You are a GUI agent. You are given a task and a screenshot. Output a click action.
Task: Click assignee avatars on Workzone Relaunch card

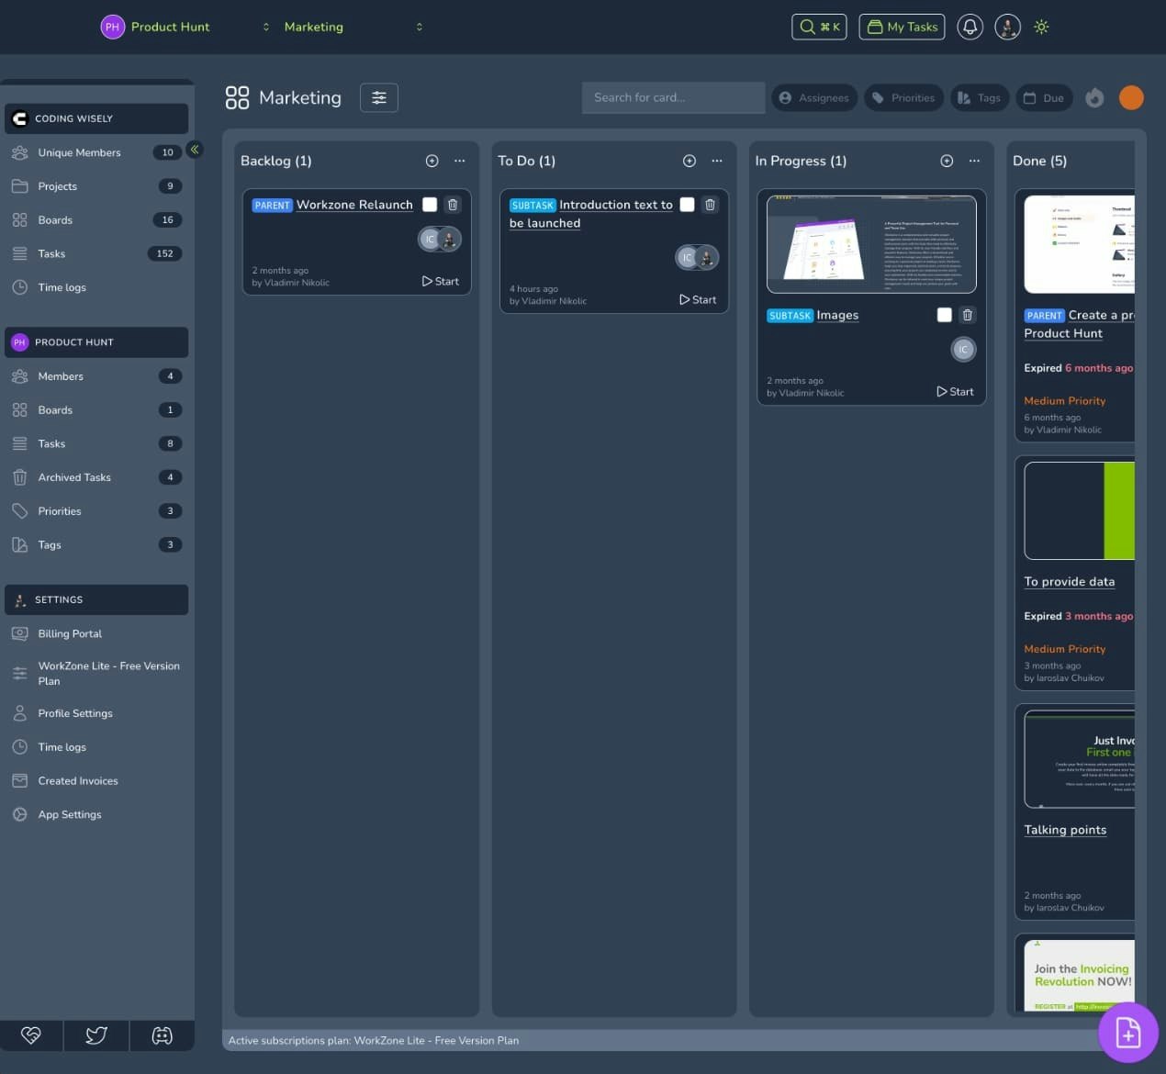pos(440,239)
